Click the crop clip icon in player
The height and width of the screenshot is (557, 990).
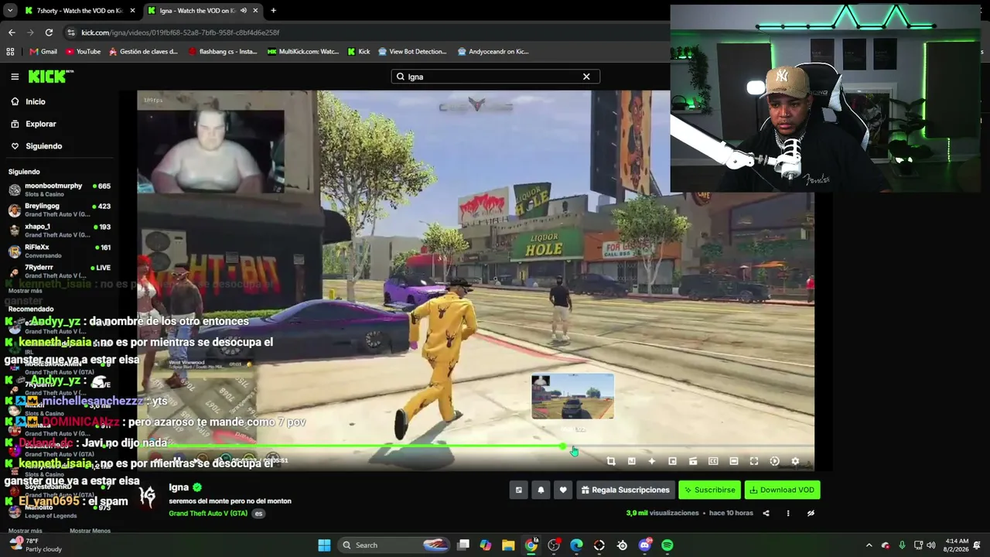(611, 461)
